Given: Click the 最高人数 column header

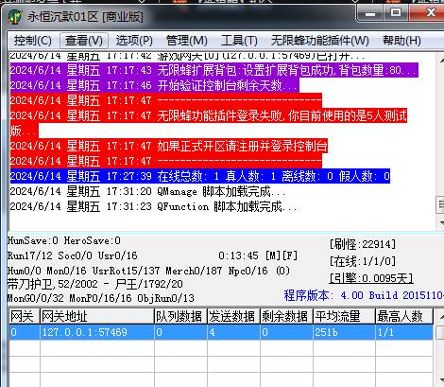Looking at the screenshot, I should [404, 316].
